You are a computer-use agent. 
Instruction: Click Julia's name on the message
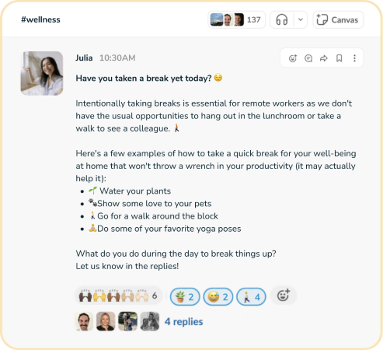(84, 58)
